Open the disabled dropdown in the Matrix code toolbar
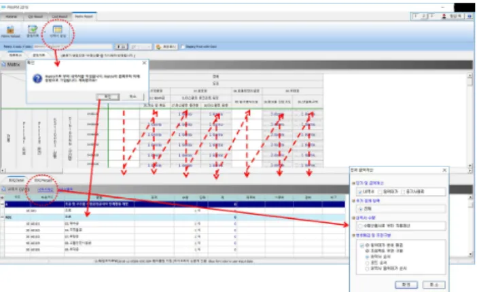 pos(141,47)
